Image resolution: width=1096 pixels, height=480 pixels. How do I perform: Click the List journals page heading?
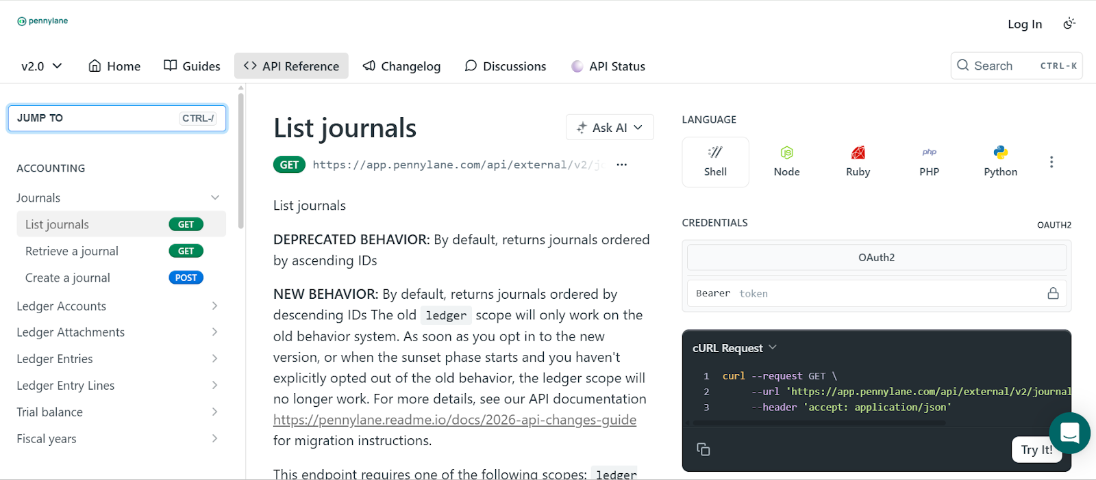tap(345, 128)
